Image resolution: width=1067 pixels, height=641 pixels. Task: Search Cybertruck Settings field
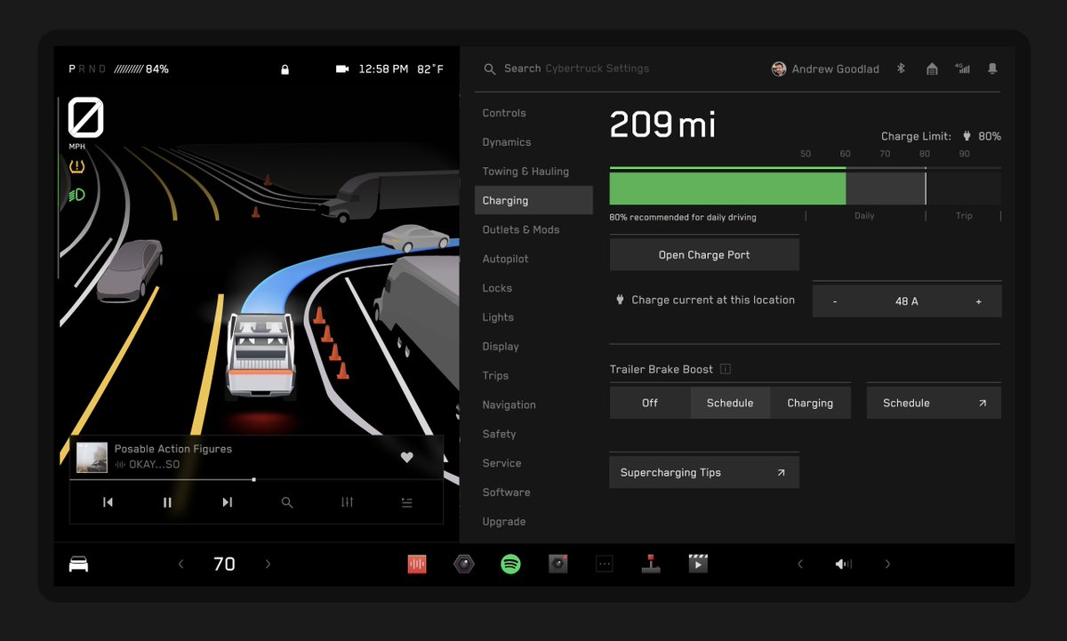576,68
